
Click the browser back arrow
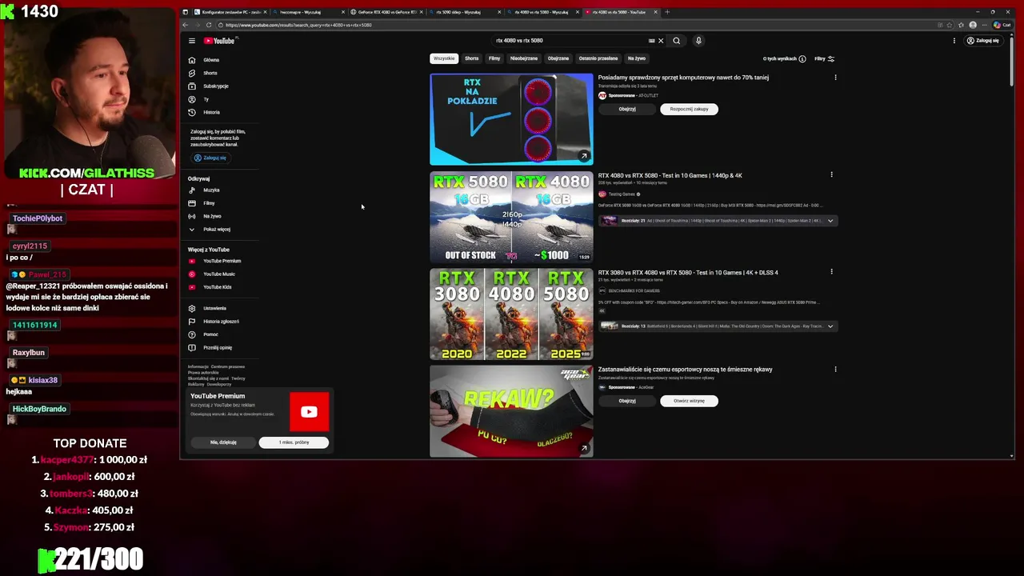[186, 25]
